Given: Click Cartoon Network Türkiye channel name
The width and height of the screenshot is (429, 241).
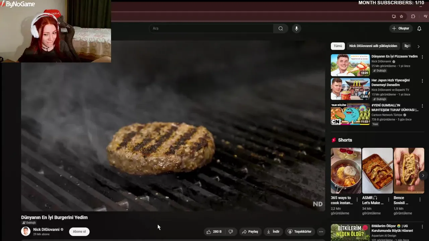Looking at the screenshot, I should tap(387, 115).
